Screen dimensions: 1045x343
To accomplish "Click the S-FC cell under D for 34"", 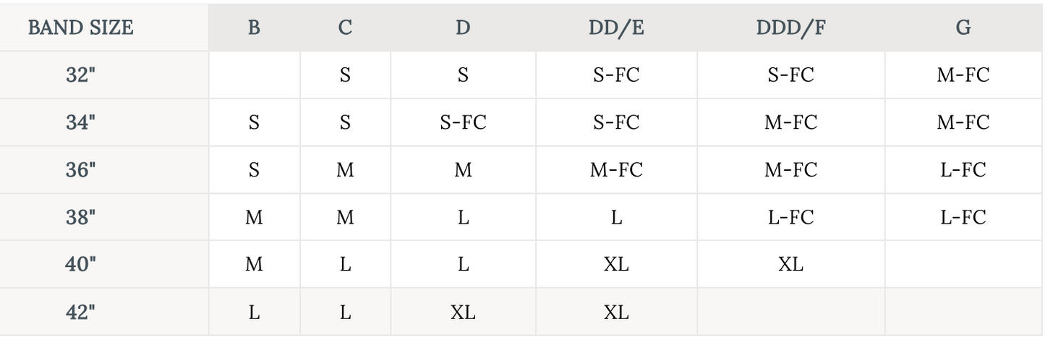I will (463, 123).
